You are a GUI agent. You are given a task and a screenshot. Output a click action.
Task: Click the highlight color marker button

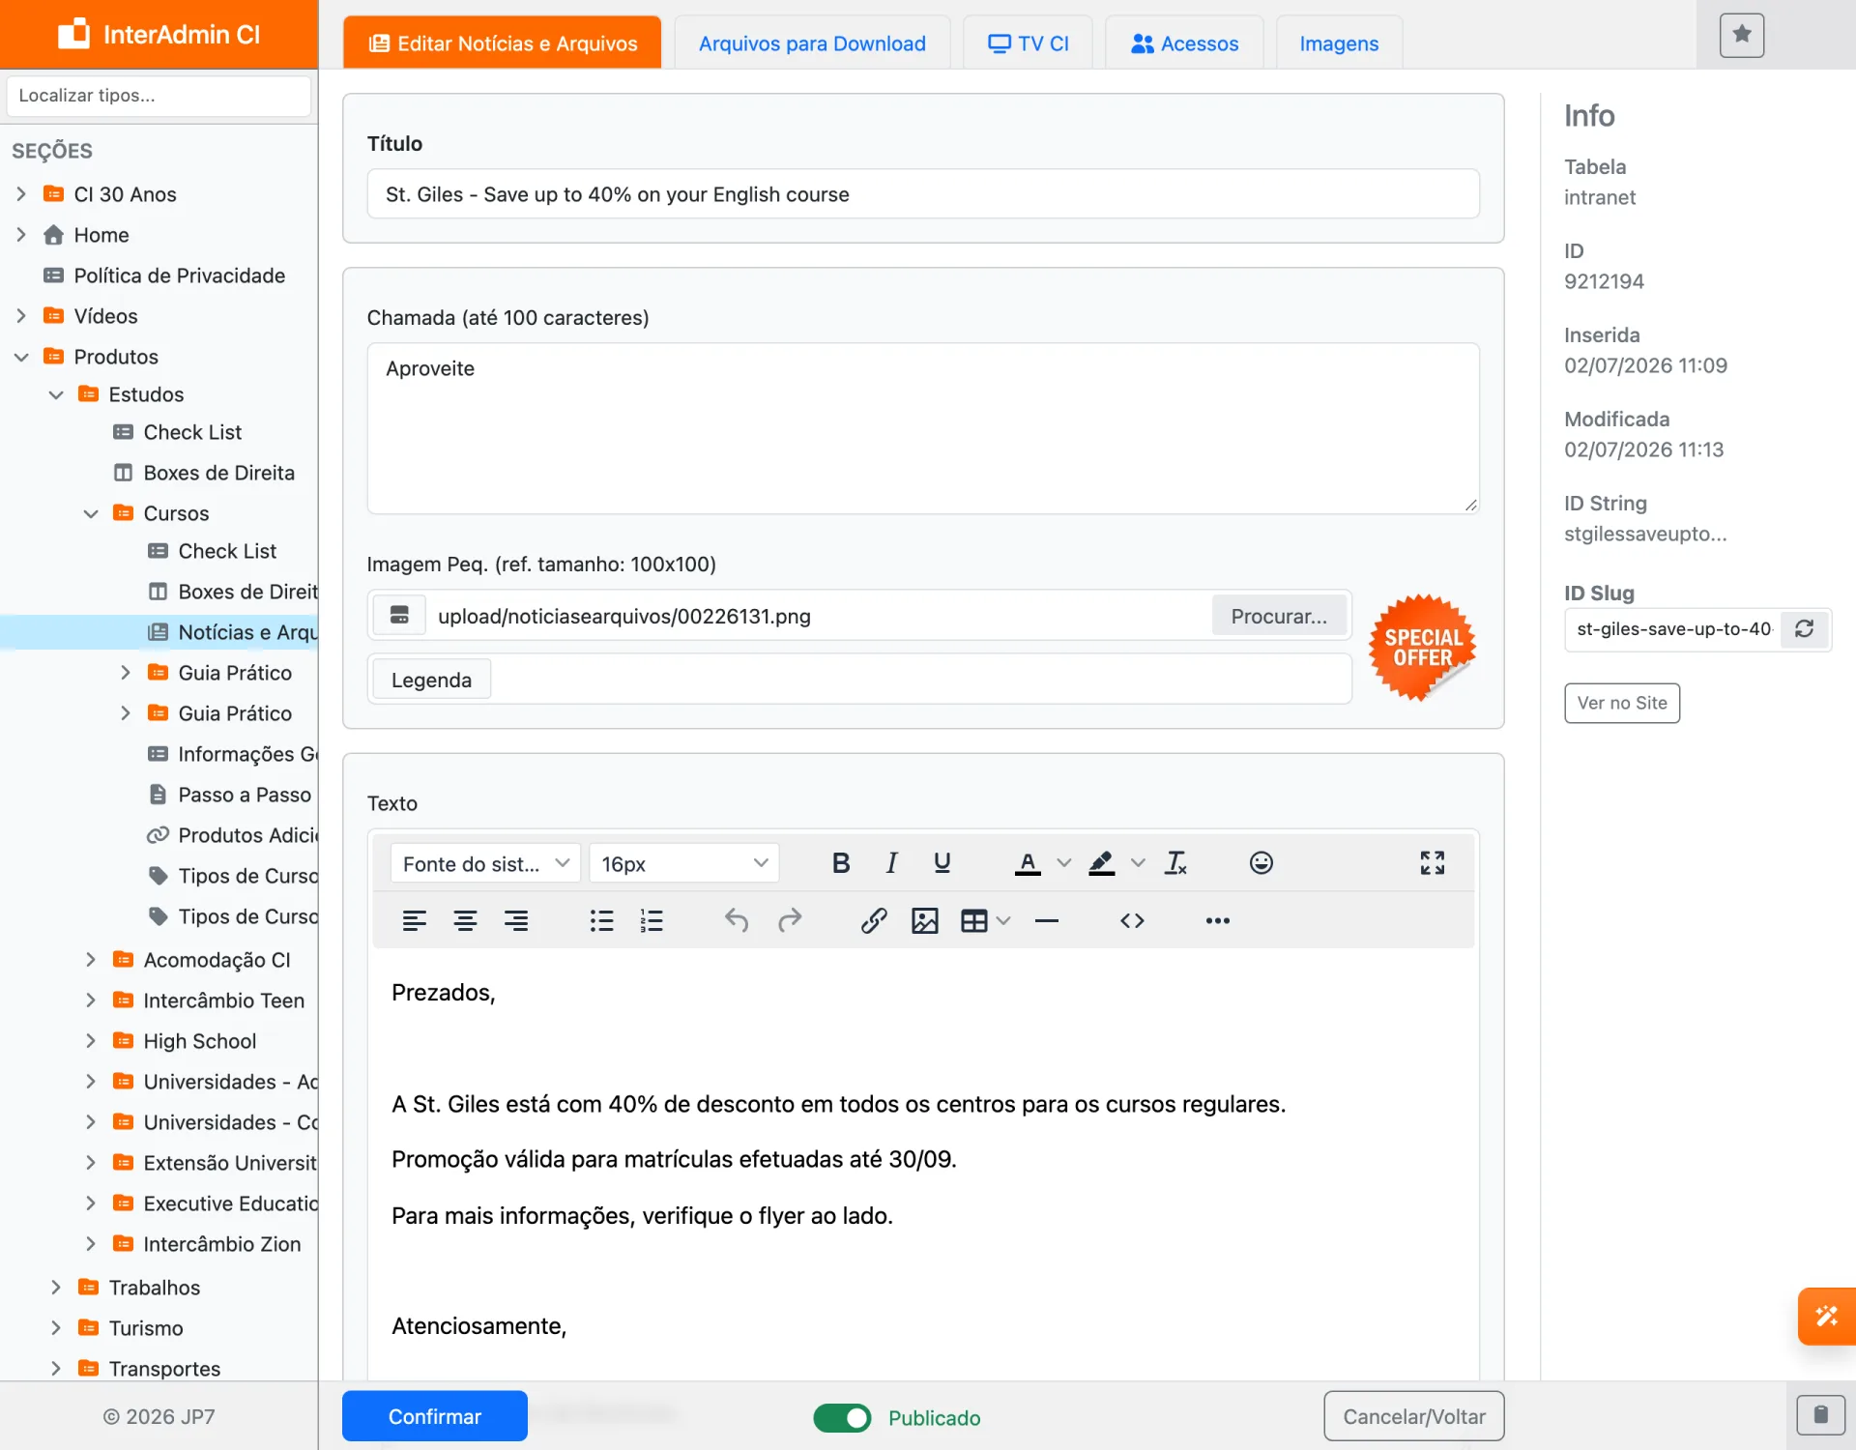pos(1101,863)
